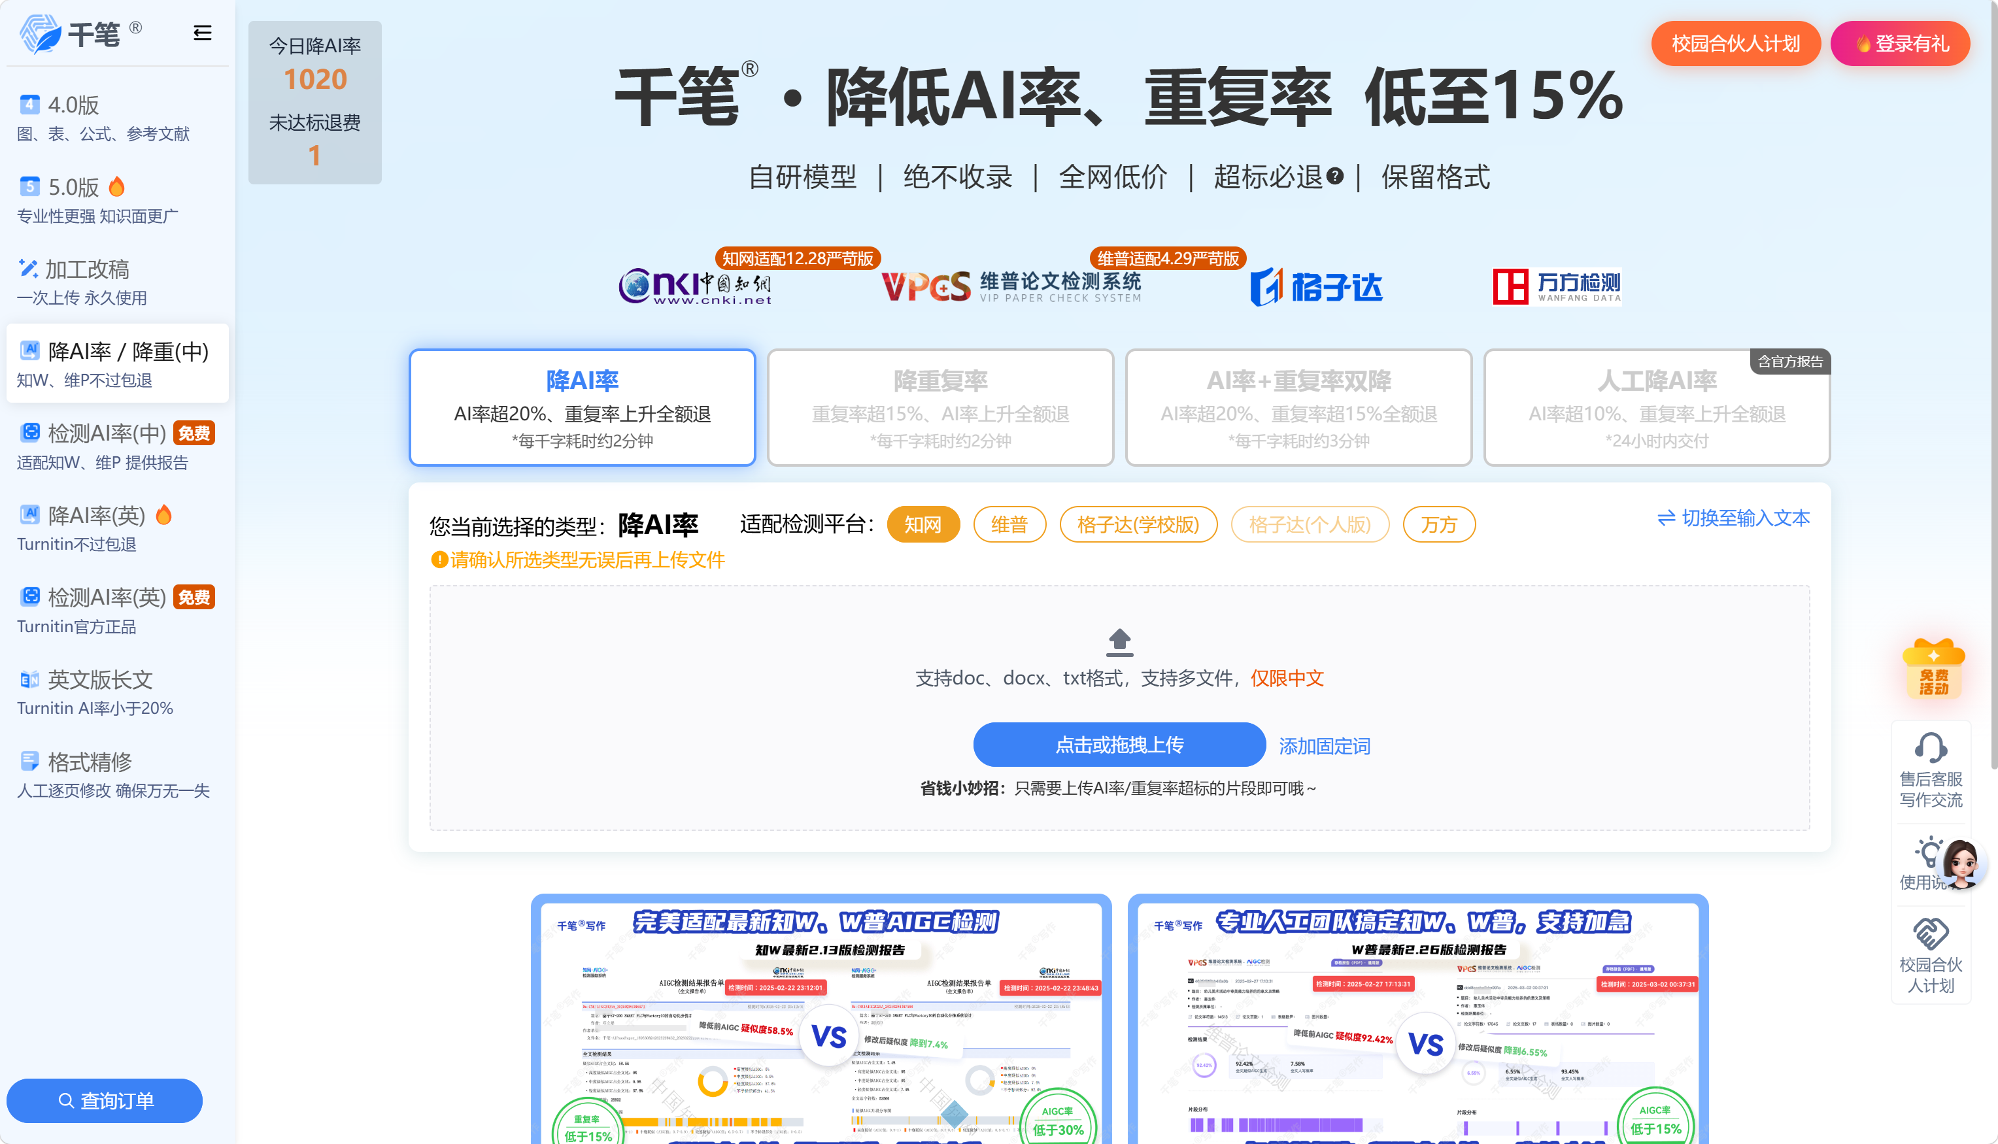Click the 查询订单 button
The height and width of the screenshot is (1144, 1998).
tap(105, 1100)
